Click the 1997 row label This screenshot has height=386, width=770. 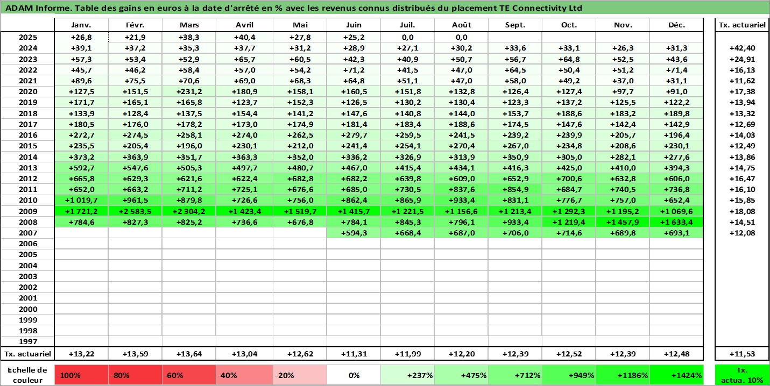click(x=27, y=341)
